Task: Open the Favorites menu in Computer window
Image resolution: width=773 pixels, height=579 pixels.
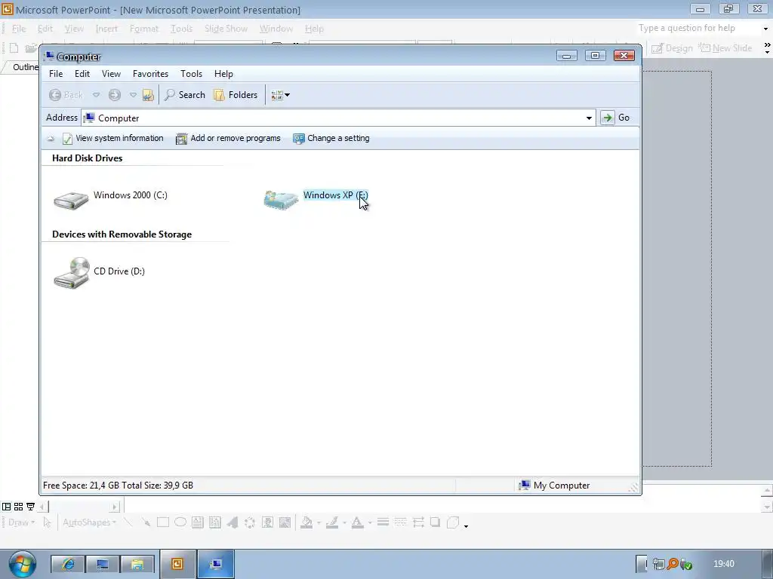Action: click(150, 74)
